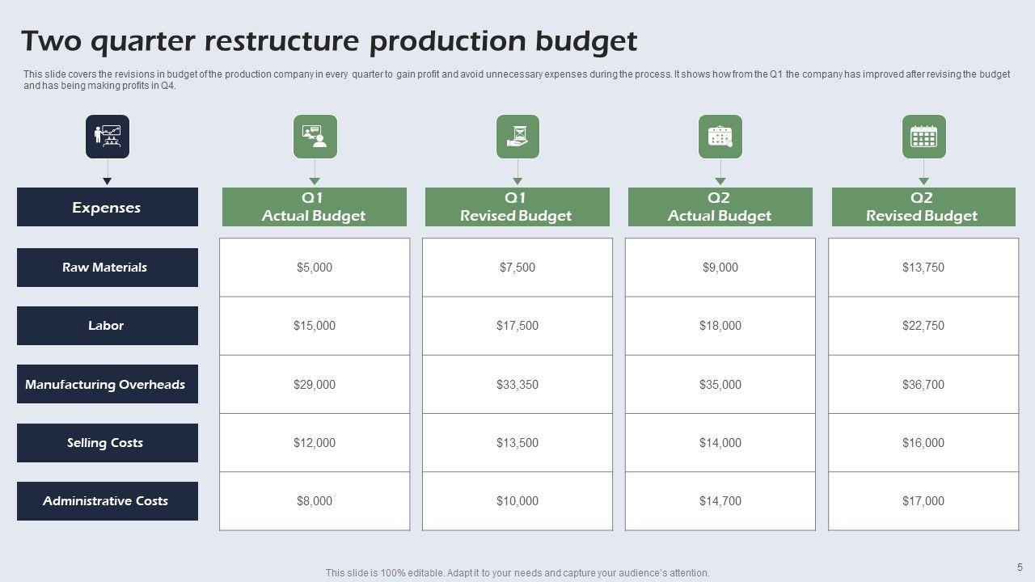Select the presenter screen icon above Q1 Actual Budget
Image resolution: width=1035 pixels, height=582 pixels.
pos(315,137)
